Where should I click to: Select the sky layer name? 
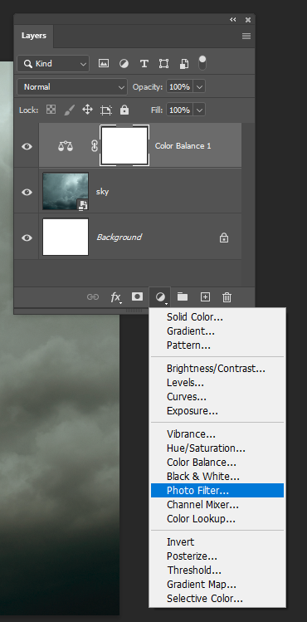tap(102, 192)
